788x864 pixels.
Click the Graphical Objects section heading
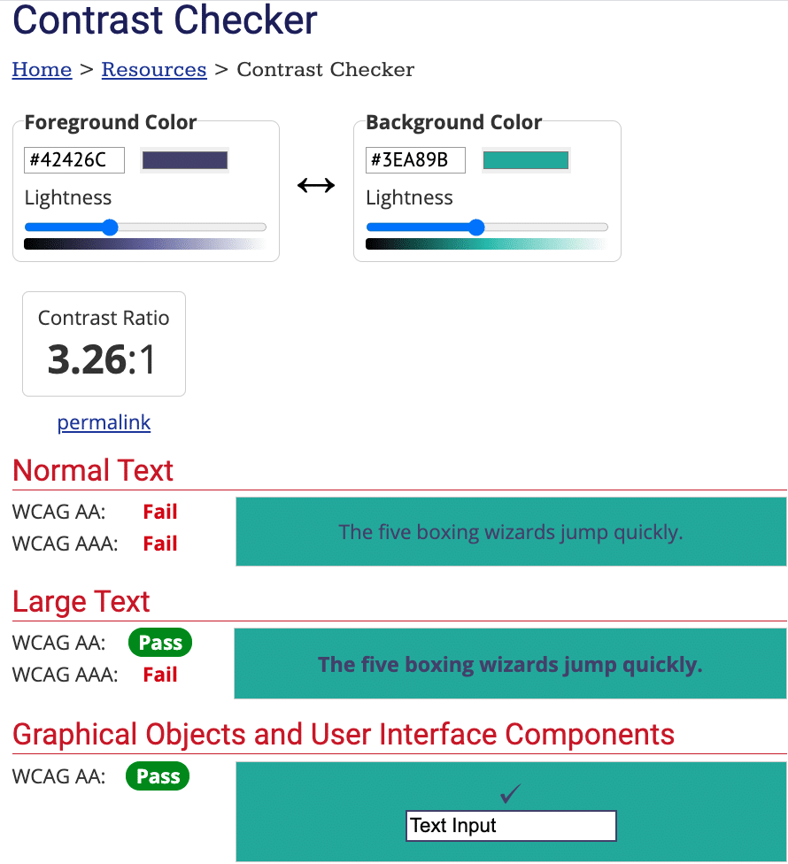pyautogui.click(x=341, y=734)
